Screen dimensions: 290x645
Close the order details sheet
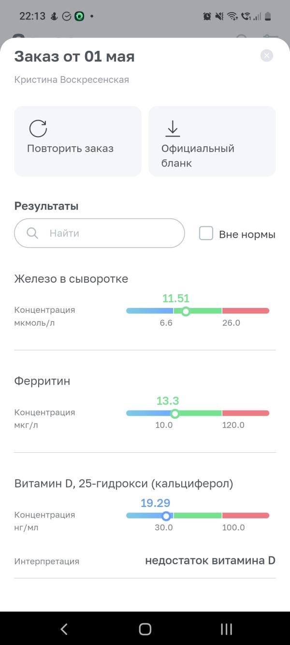click(267, 56)
